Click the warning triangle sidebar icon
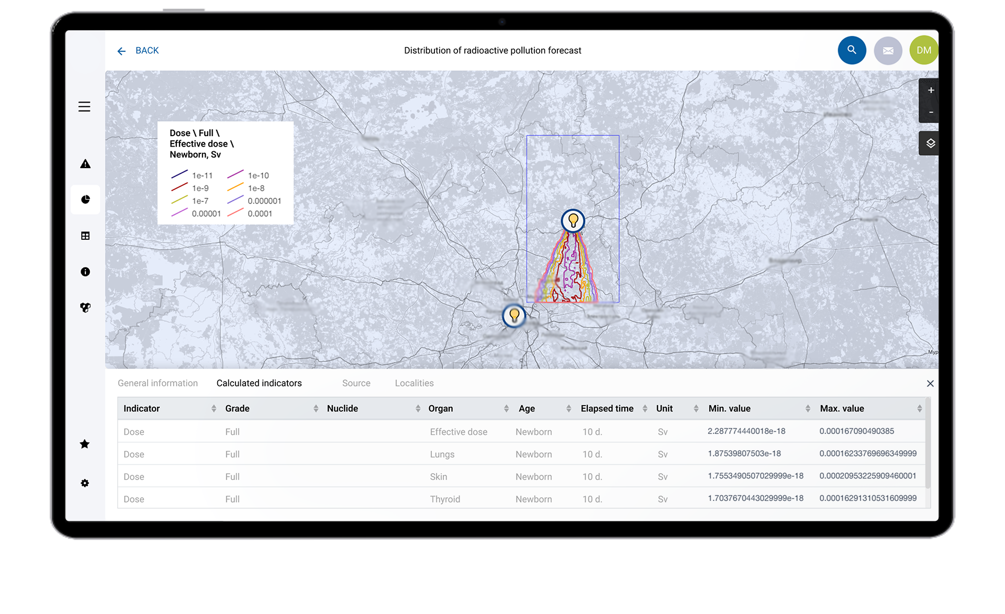Viewport: 1005px width, 614px height. pyautogui.click(x=85, y=164)
